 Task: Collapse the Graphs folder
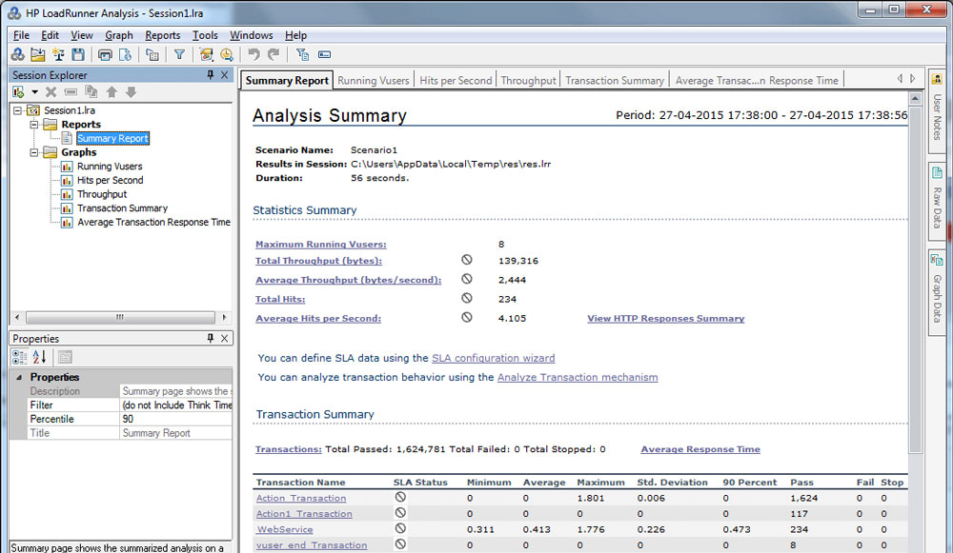click(34, 152)
